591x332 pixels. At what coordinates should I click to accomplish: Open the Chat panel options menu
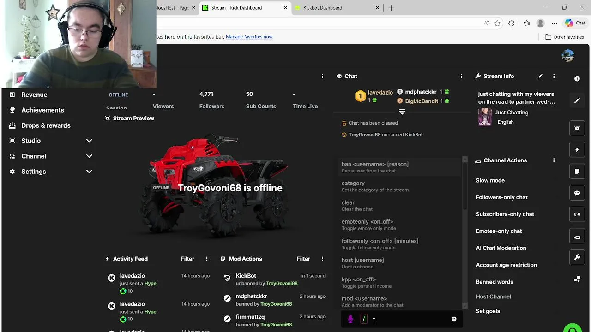click(x=461, y=76)
